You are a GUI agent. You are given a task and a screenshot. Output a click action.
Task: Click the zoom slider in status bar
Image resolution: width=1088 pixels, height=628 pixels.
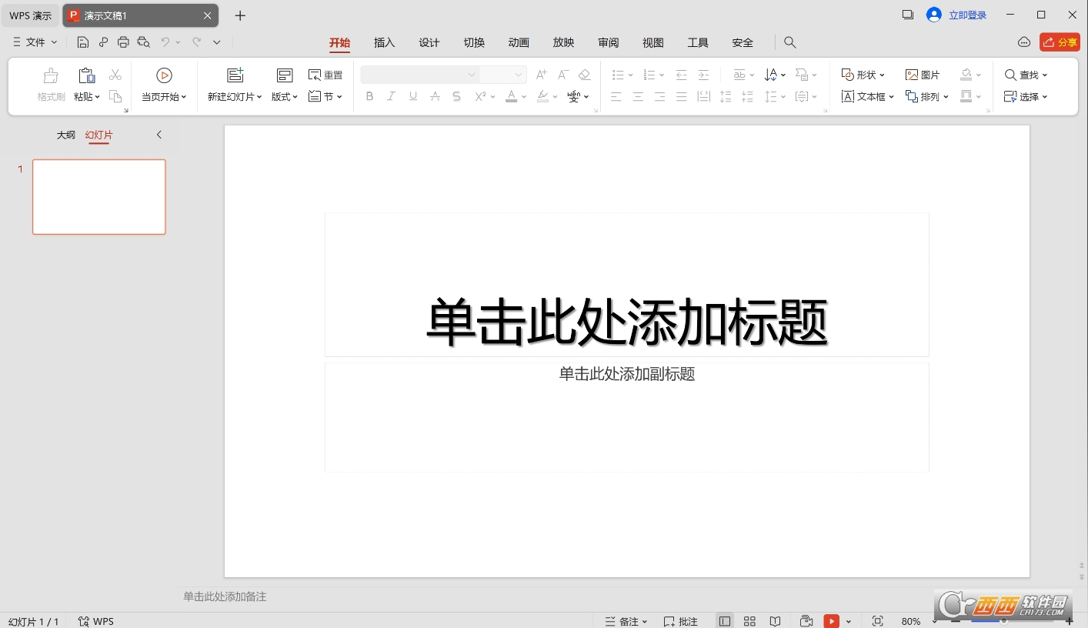point(1012,621)
